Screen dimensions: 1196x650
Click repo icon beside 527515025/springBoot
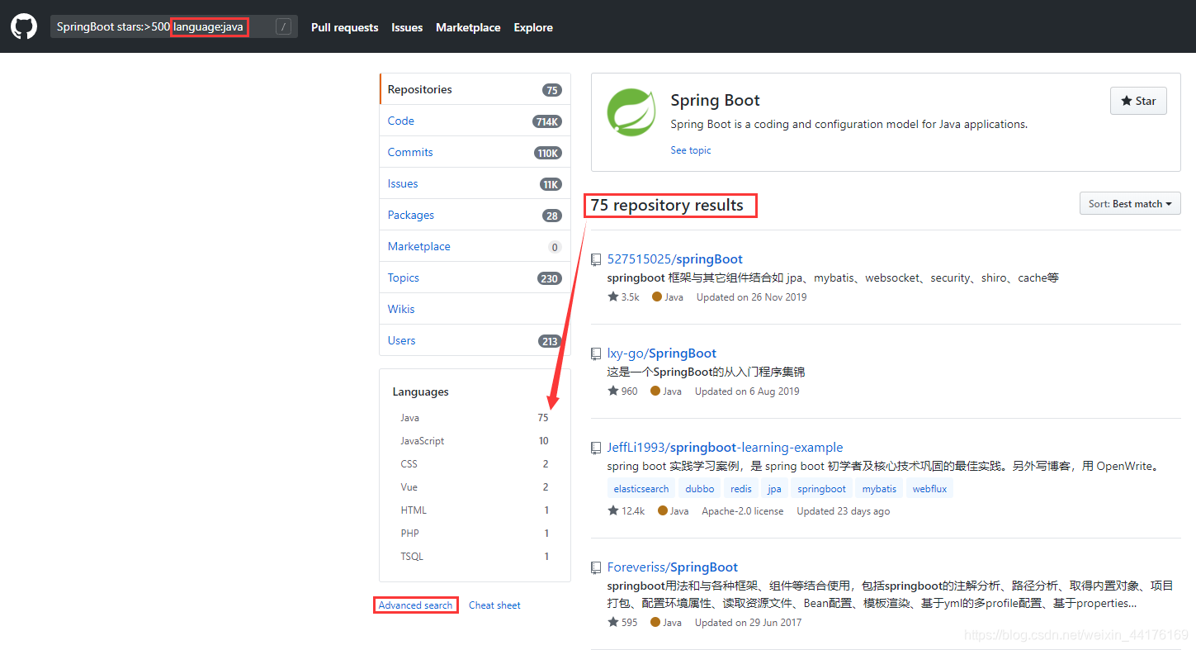pos(596,259)
